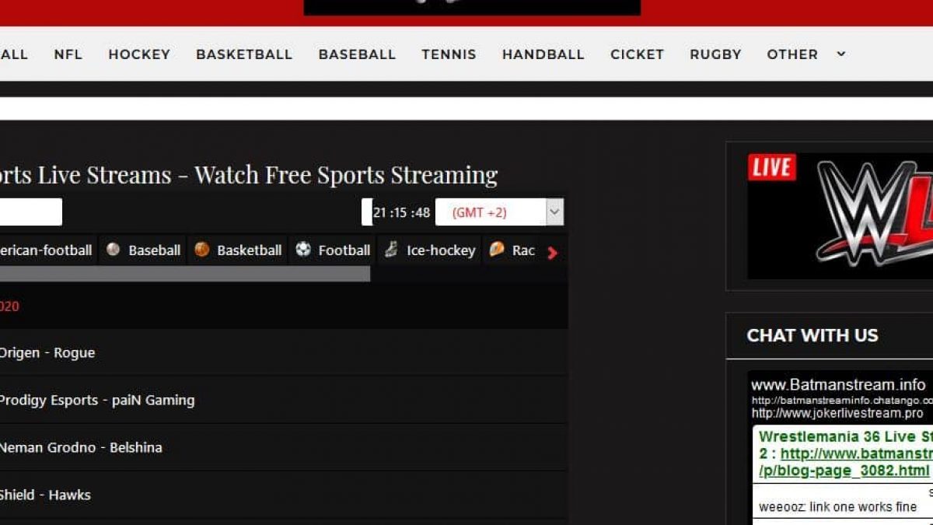Select the Basketball ball icon filter
The height and width of the screenshot is (525, 933).
coord(202,250)
